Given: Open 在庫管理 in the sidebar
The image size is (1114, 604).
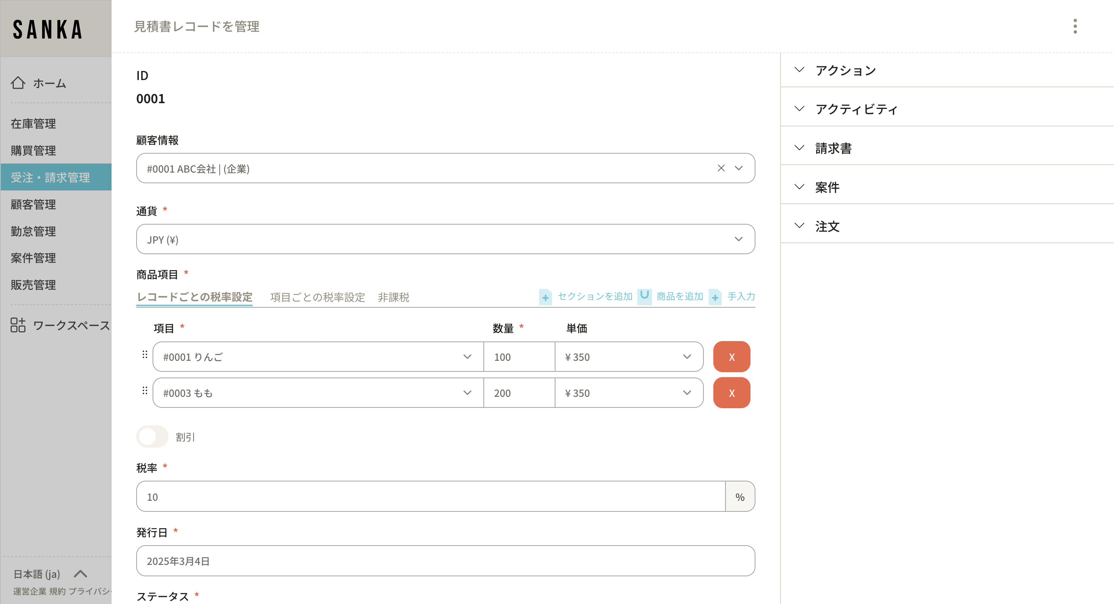Looking at the screenshot, I should 33,124.
